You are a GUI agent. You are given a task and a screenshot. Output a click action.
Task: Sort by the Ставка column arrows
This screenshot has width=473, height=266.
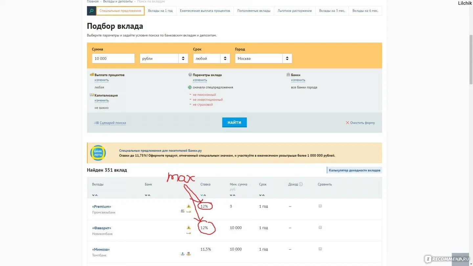tap(203, 195)
